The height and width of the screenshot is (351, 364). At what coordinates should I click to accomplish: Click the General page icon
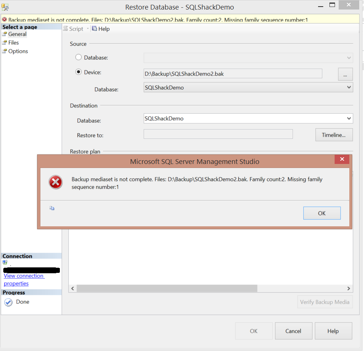click(x=4, y=34)
